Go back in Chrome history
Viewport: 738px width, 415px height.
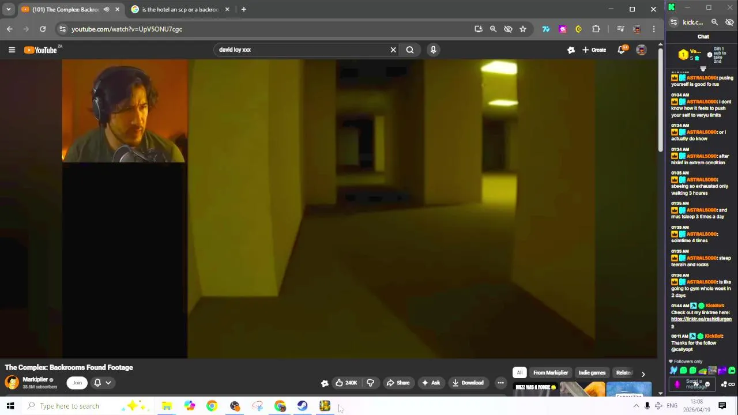10,29
